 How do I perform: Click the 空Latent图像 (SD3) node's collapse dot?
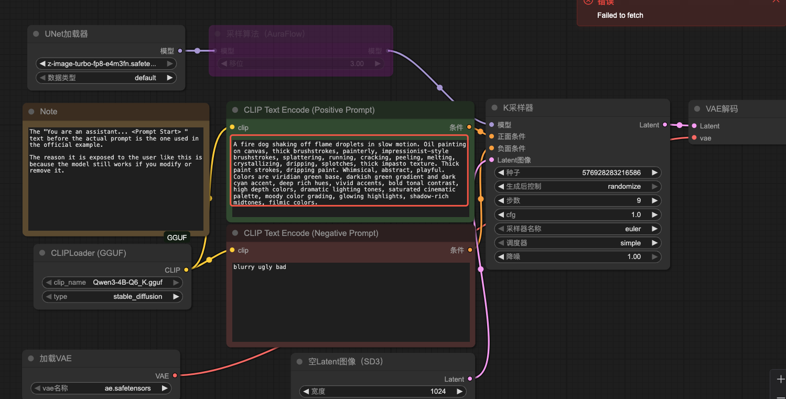point(300,362)
